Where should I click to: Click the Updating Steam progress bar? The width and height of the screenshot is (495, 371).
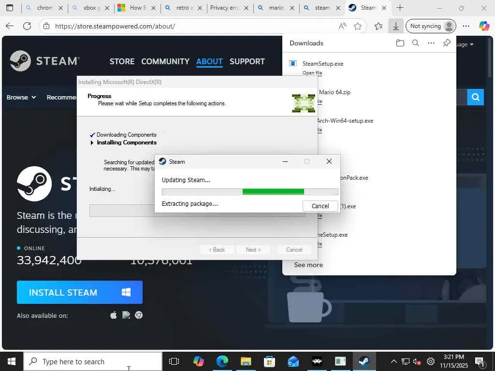click(250, 192)
